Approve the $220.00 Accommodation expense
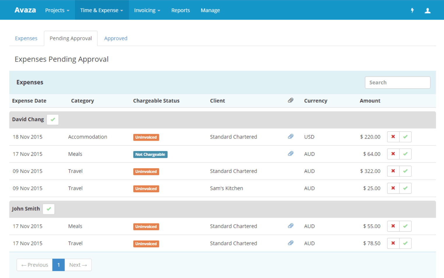Screen dimensions: 444x278 tap(405, 137)
